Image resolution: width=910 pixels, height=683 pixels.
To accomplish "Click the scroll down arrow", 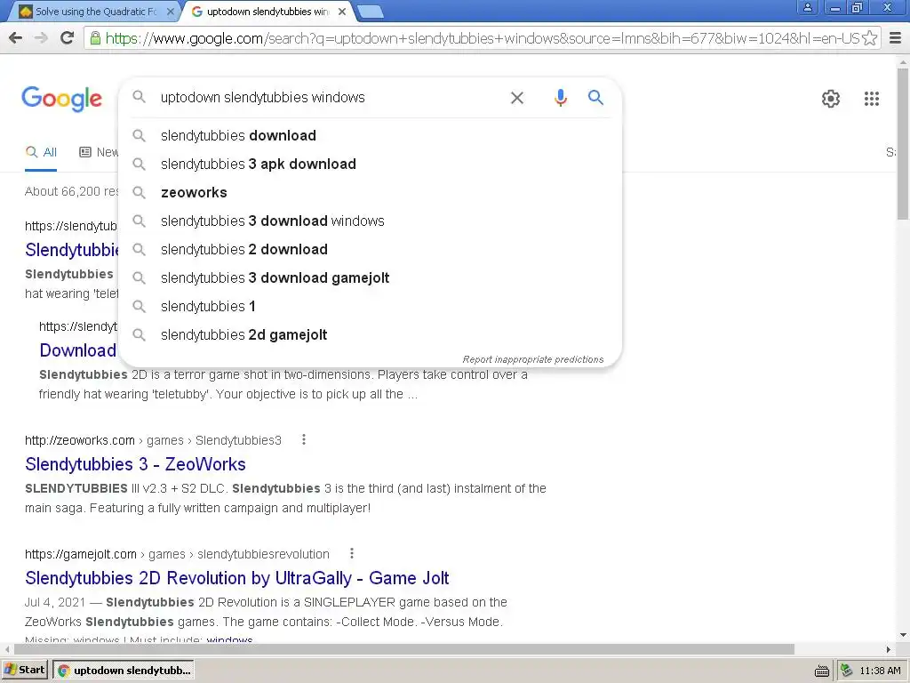I will tap(903, 635).
